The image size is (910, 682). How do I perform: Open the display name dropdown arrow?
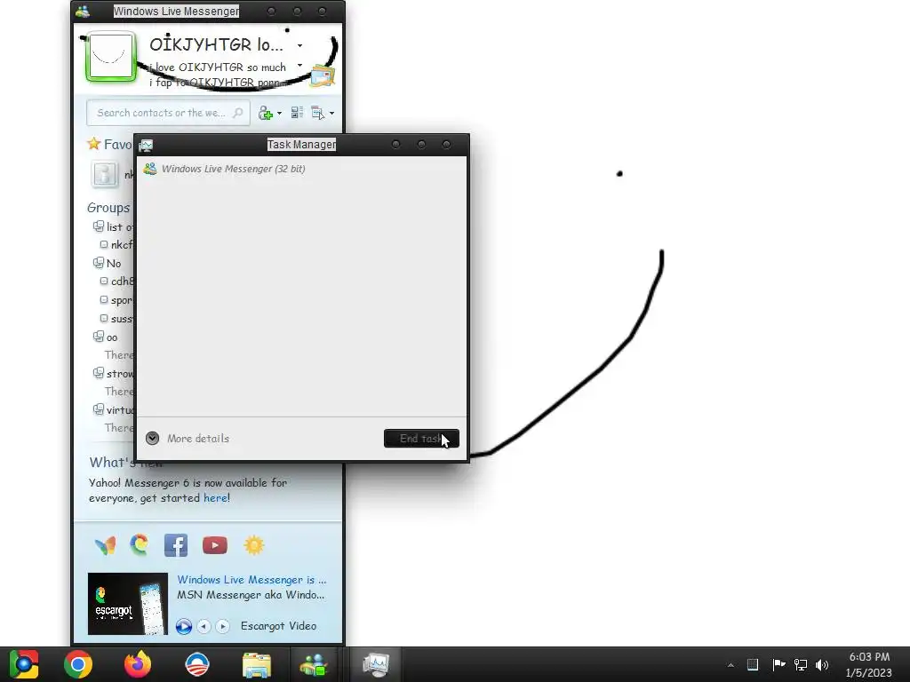[x=300, y=45]
